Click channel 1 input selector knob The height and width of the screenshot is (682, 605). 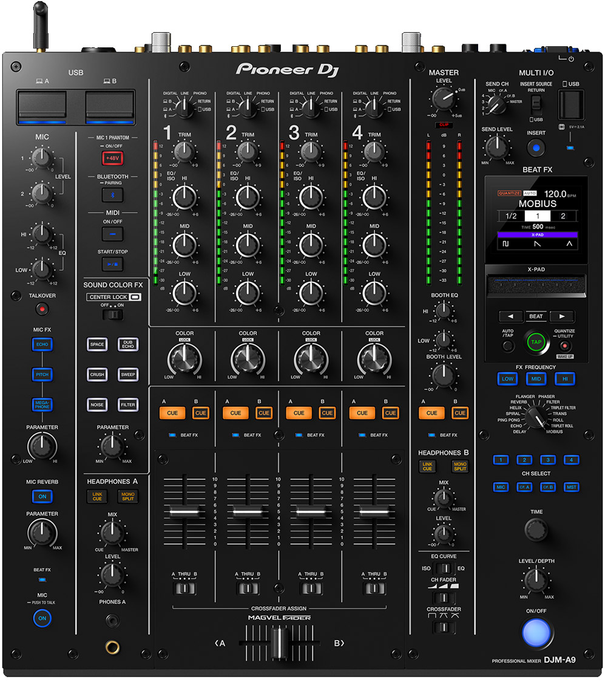tap(184, 107)
